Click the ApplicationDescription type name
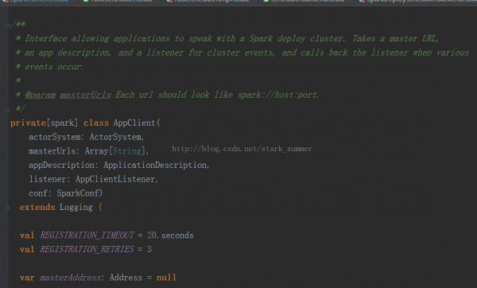The width and height of the screenshot is (477, 288). pyautogui.click(x=155, y=165)
